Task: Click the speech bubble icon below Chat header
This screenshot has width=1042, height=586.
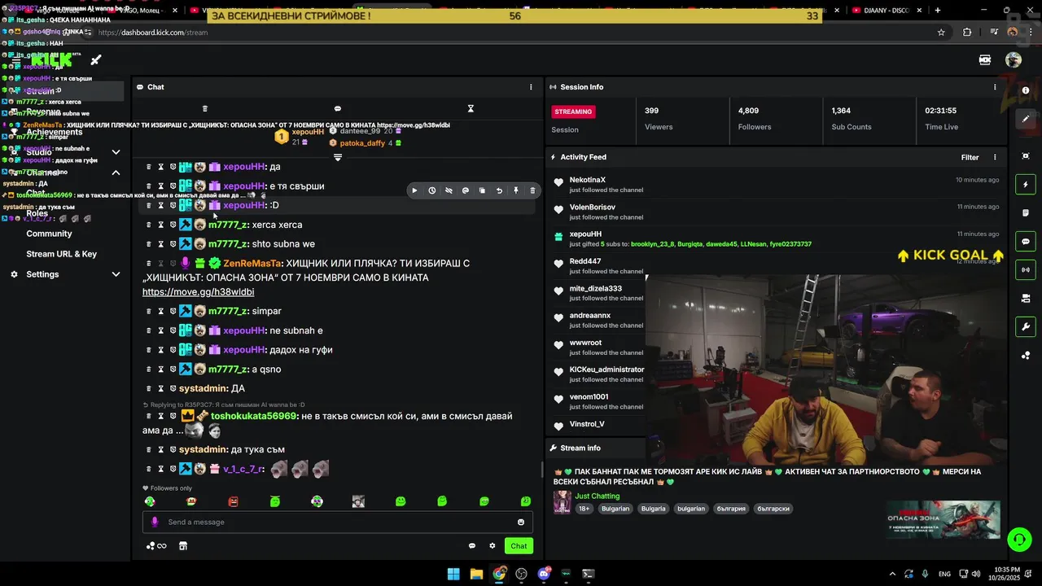Action: coord(338,108)
